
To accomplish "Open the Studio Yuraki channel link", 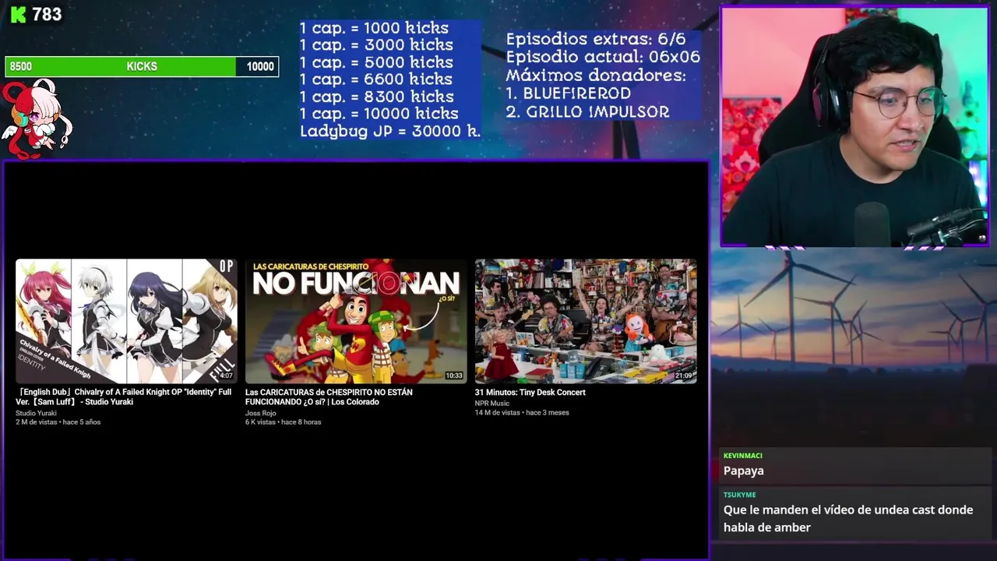I will pos(36,413).
